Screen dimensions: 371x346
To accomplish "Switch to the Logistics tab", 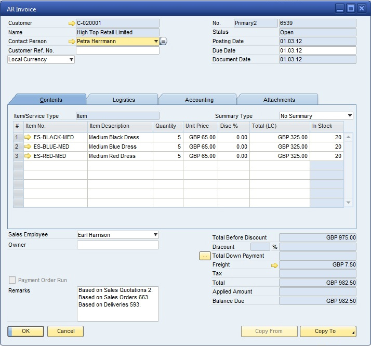I will 124,100.
